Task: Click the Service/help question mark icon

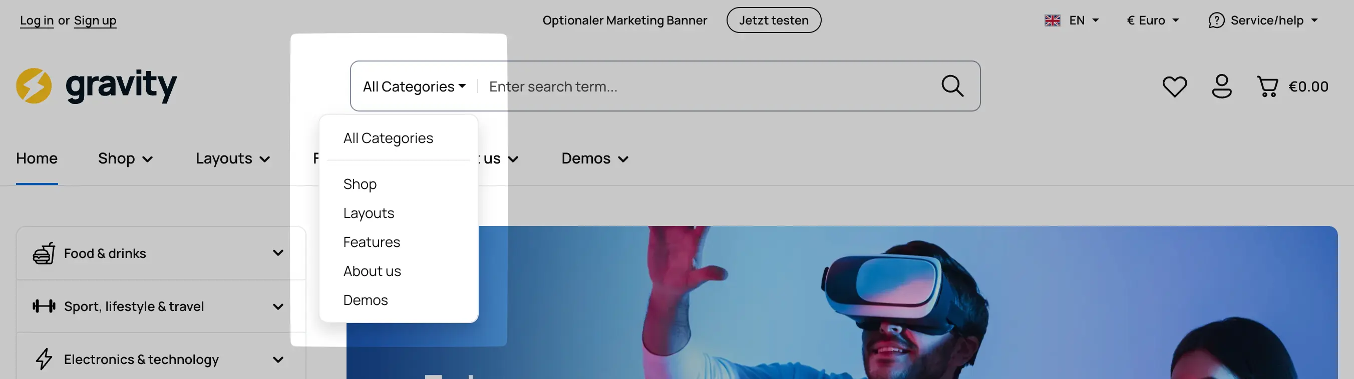Action: (x=1216, y=20)
